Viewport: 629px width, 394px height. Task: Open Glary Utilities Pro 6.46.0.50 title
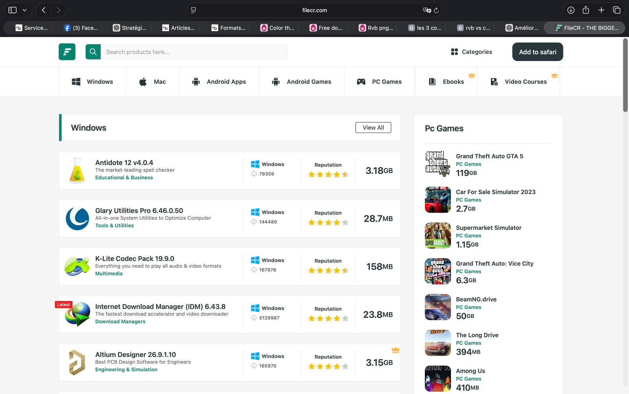click(139, 211)
